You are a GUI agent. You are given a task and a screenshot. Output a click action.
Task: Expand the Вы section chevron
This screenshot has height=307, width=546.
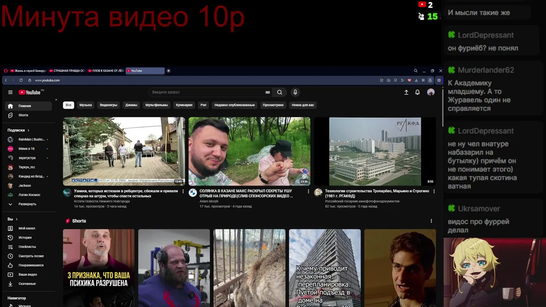tap(16, 219)
